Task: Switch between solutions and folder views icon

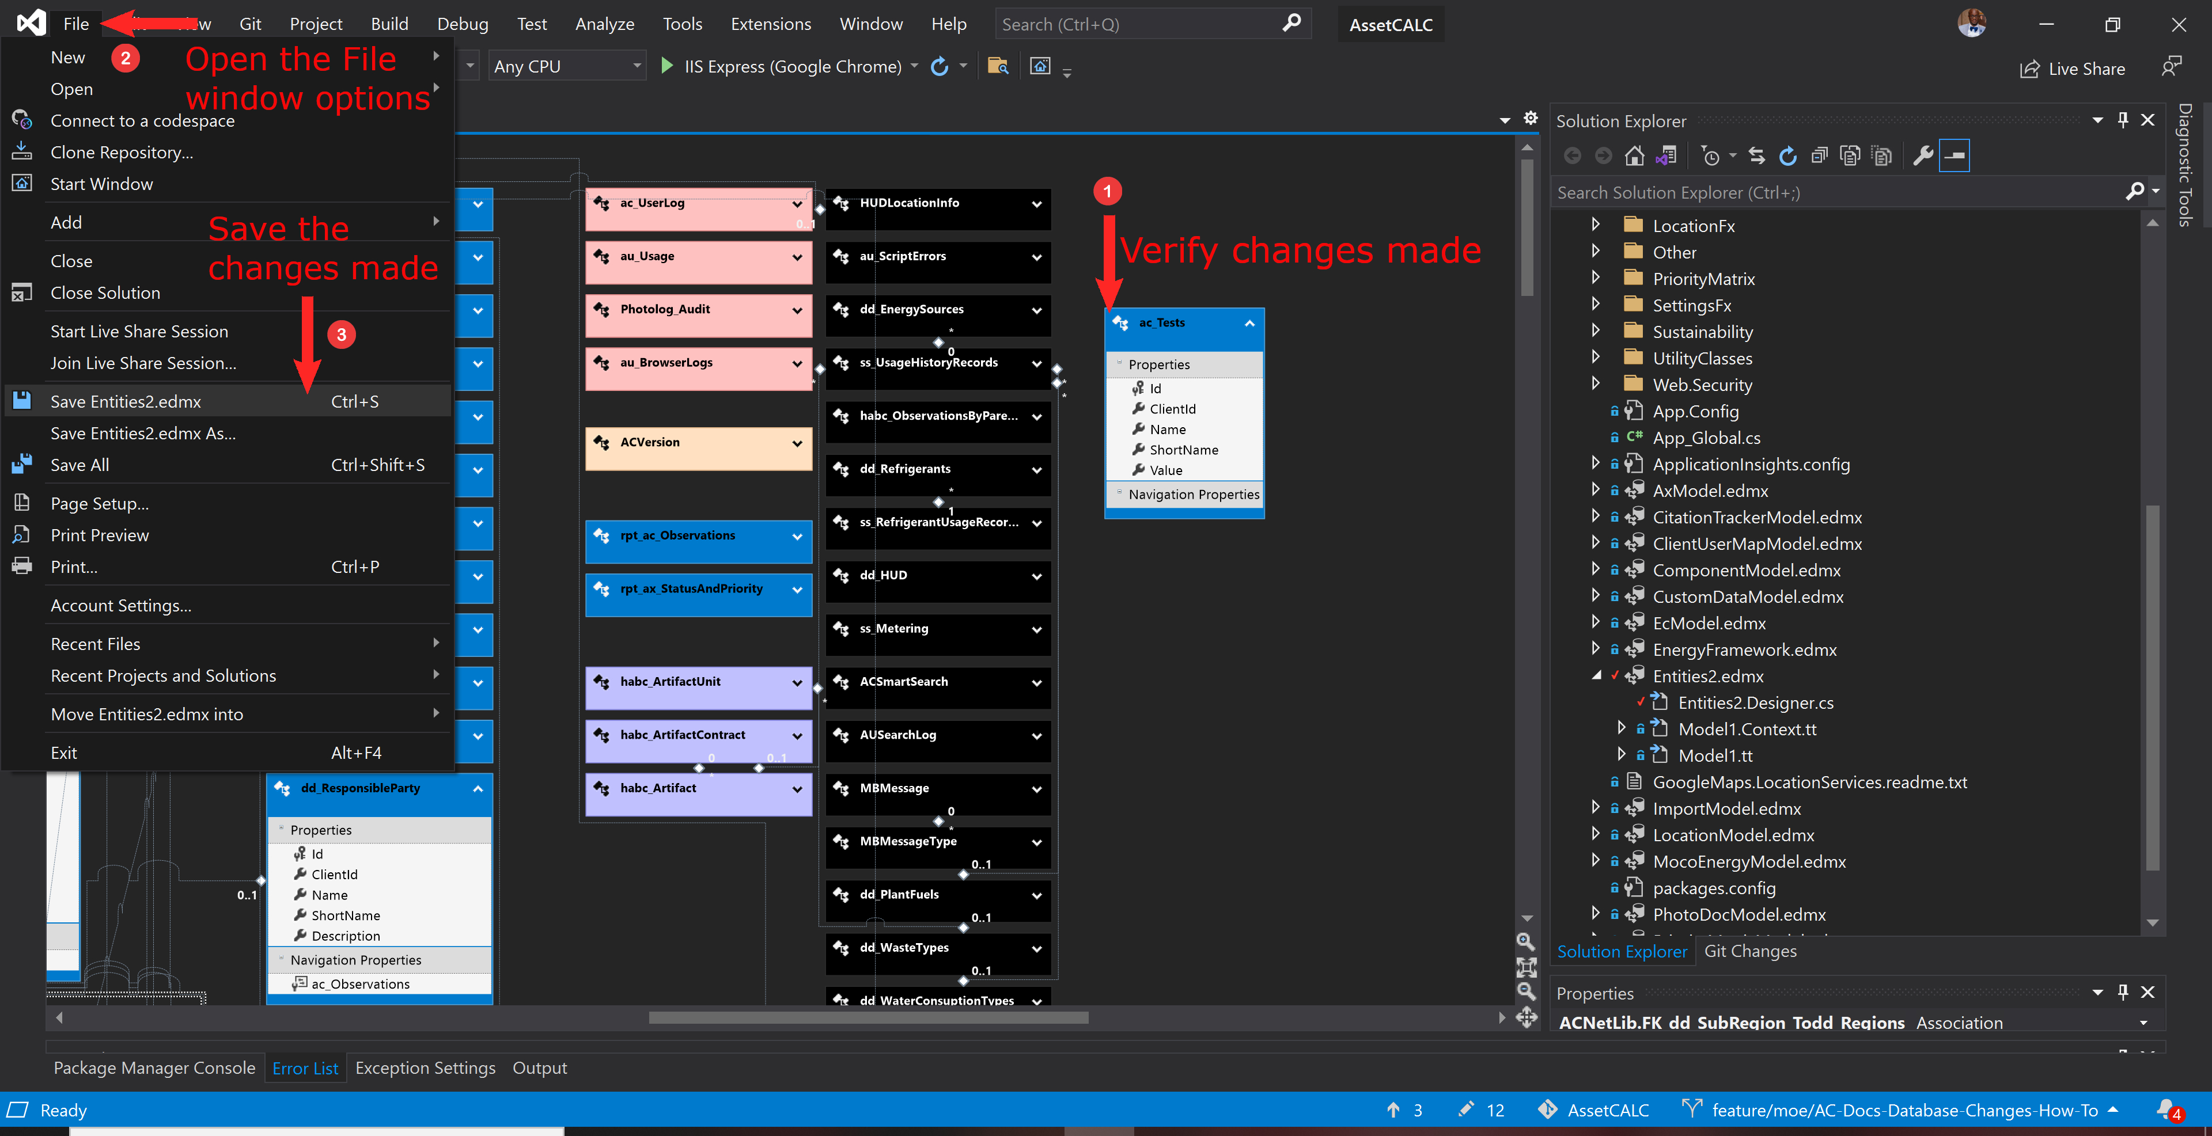Action: [1666, 156]
